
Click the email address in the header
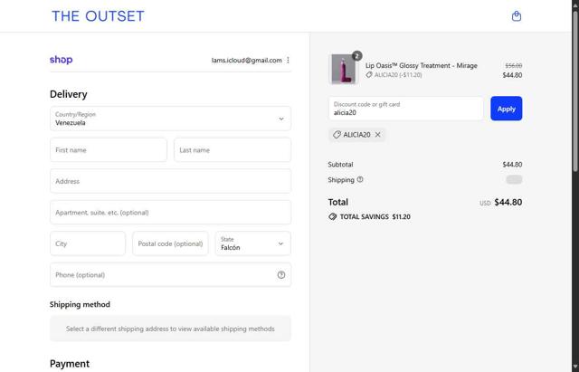pyautogui.click(x=247, y=61)
